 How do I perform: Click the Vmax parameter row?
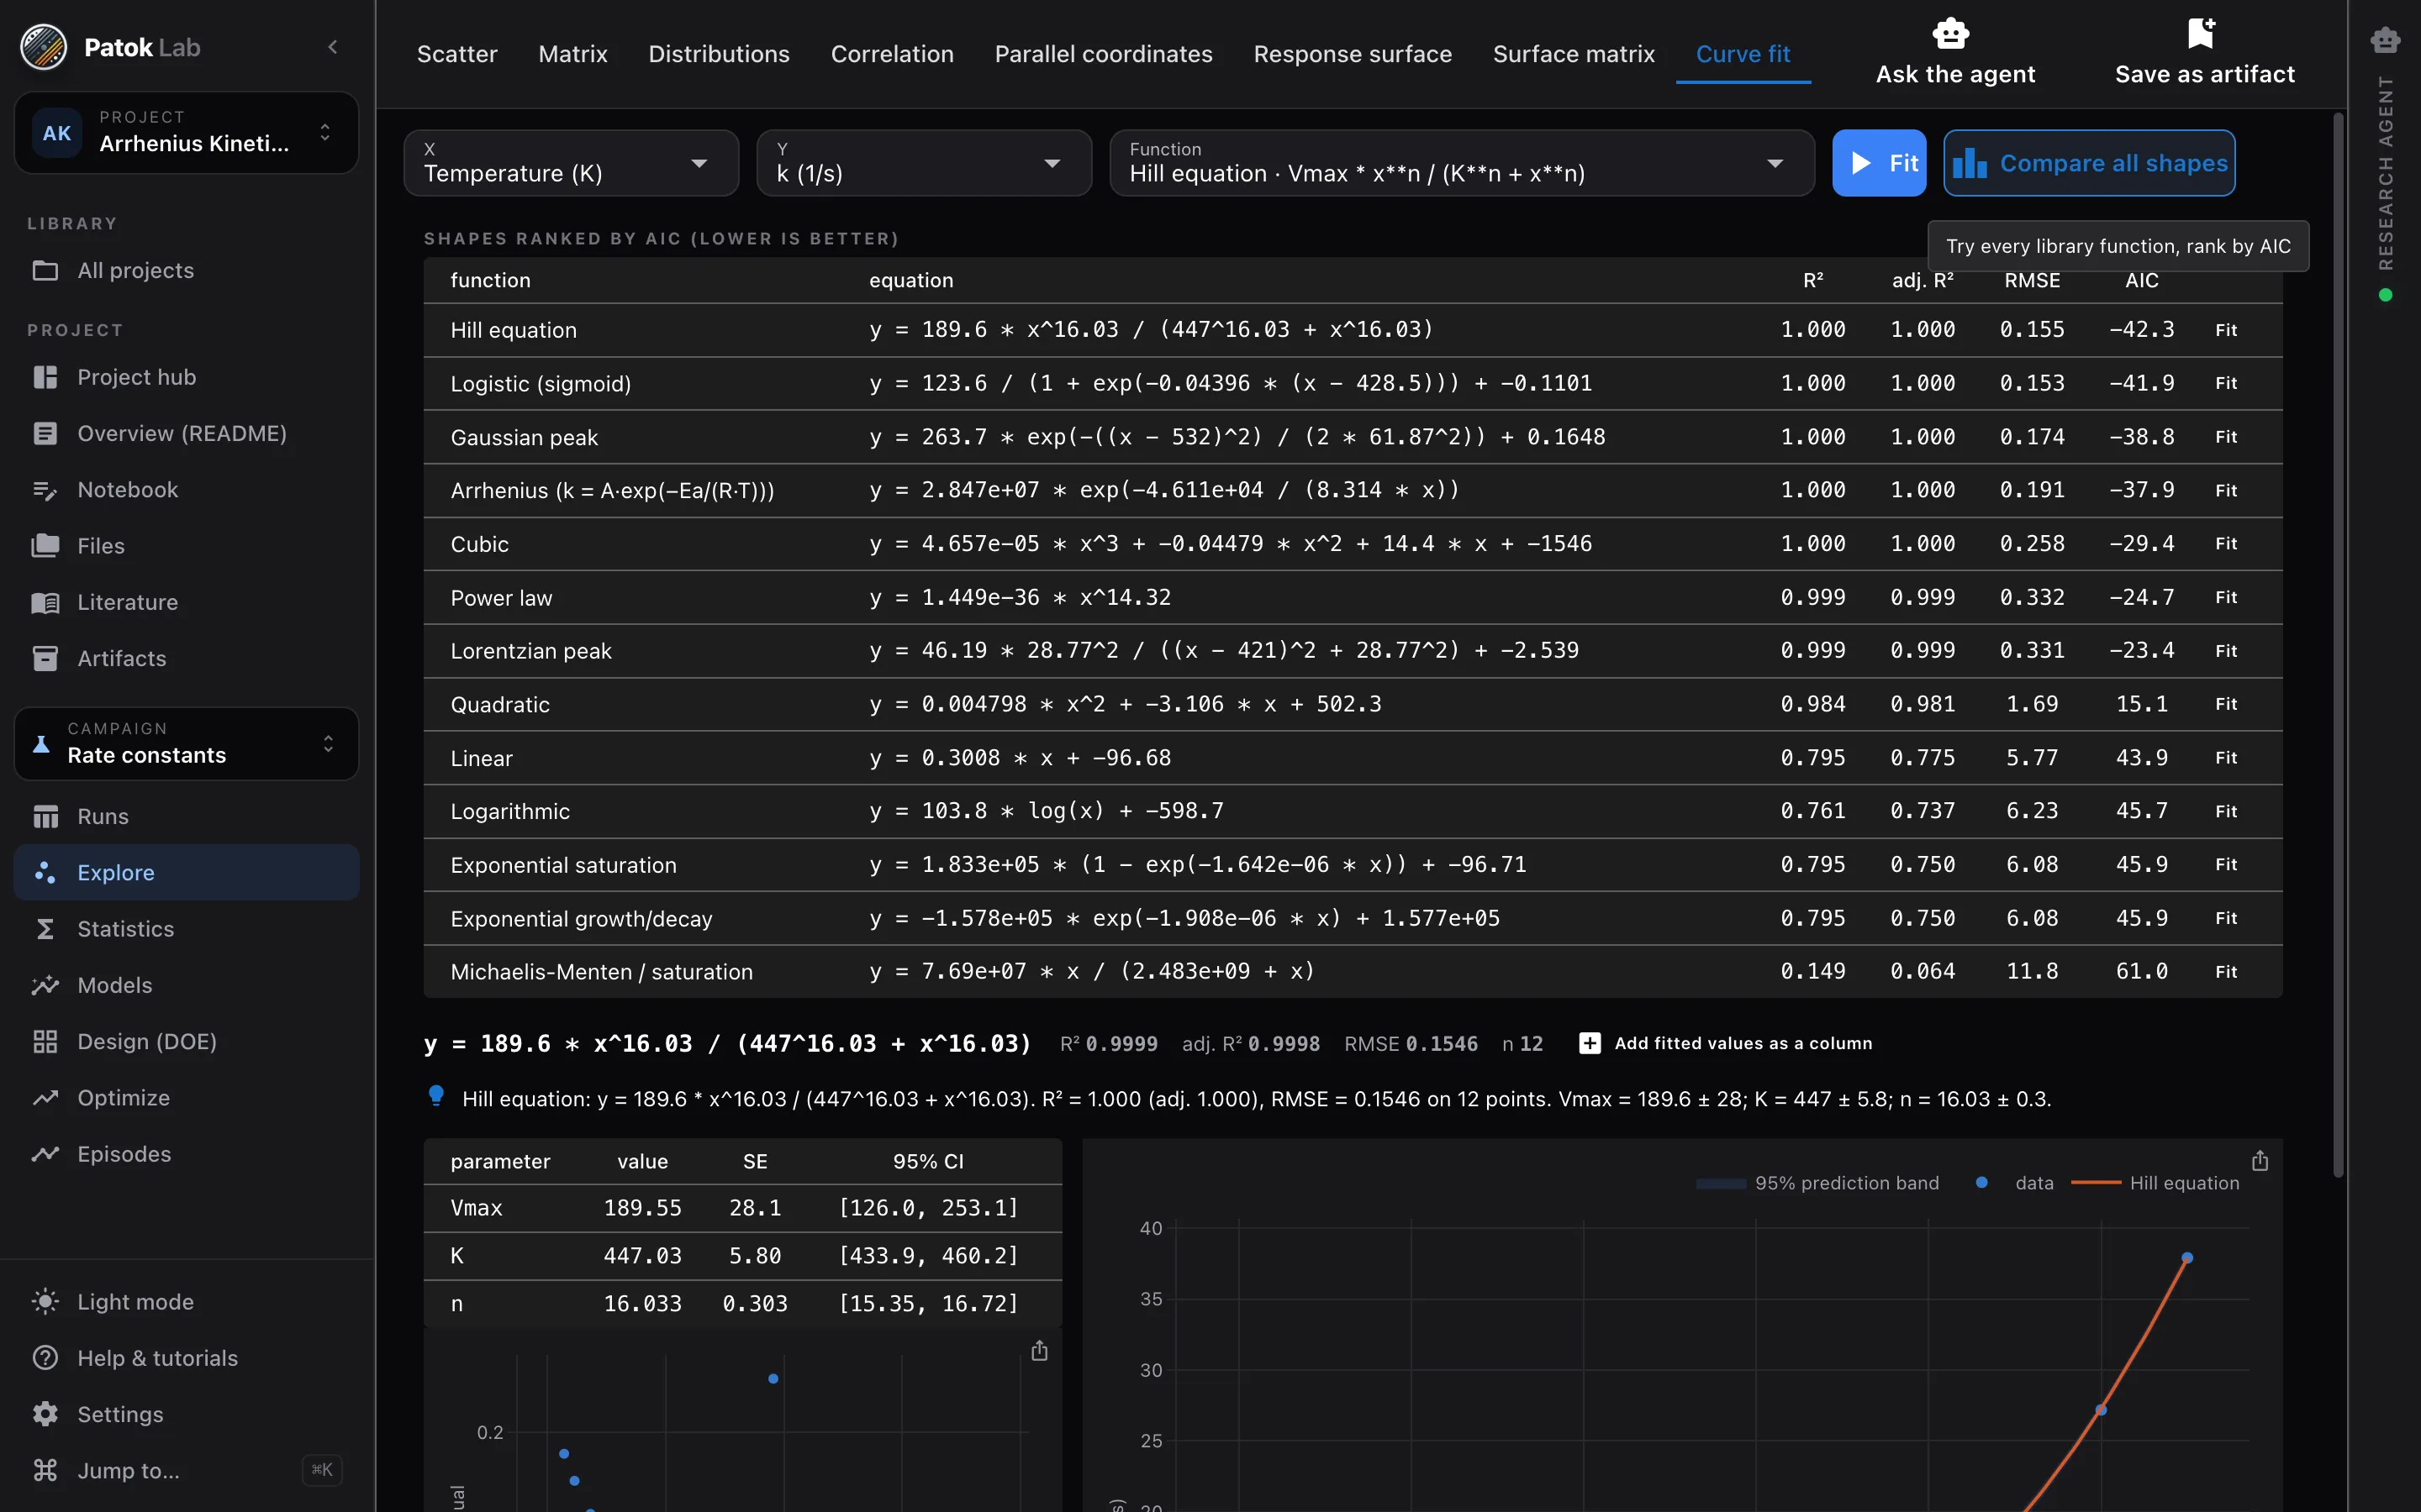(742, 1208)
